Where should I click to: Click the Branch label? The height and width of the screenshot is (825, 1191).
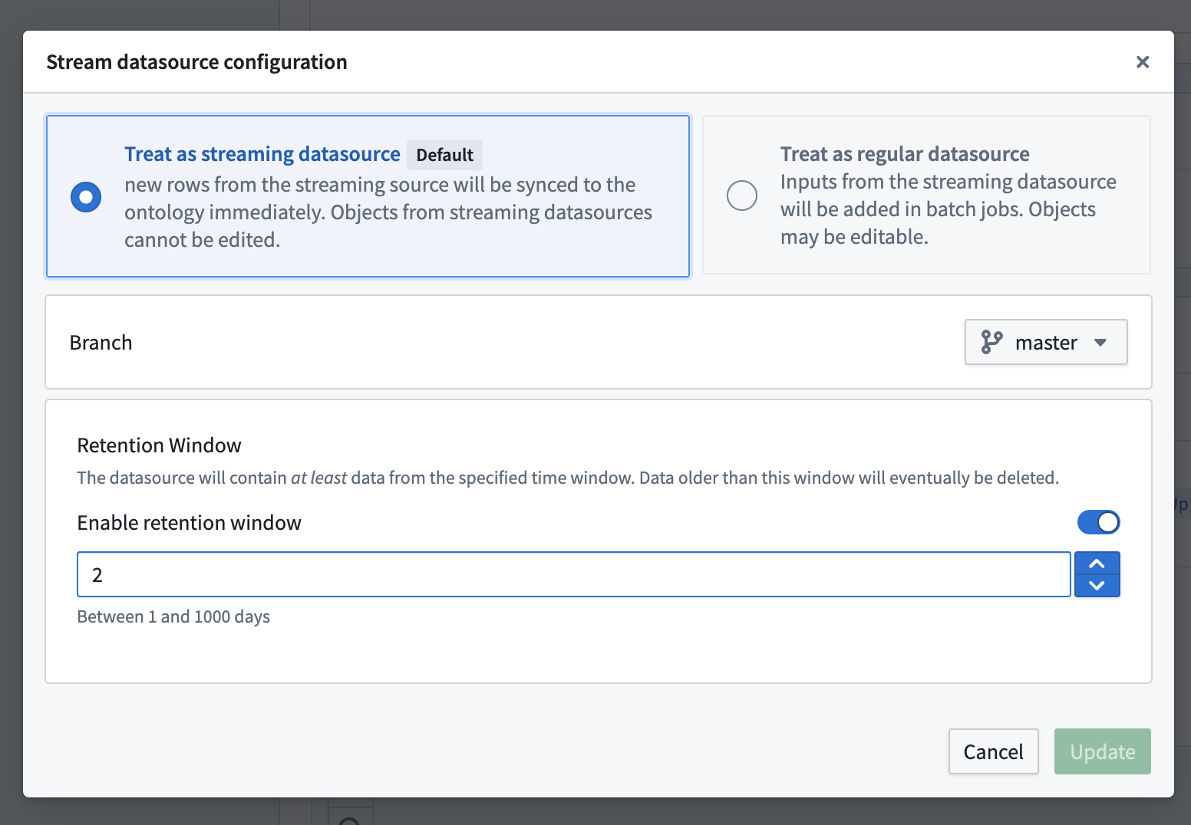tap(101, 343)
